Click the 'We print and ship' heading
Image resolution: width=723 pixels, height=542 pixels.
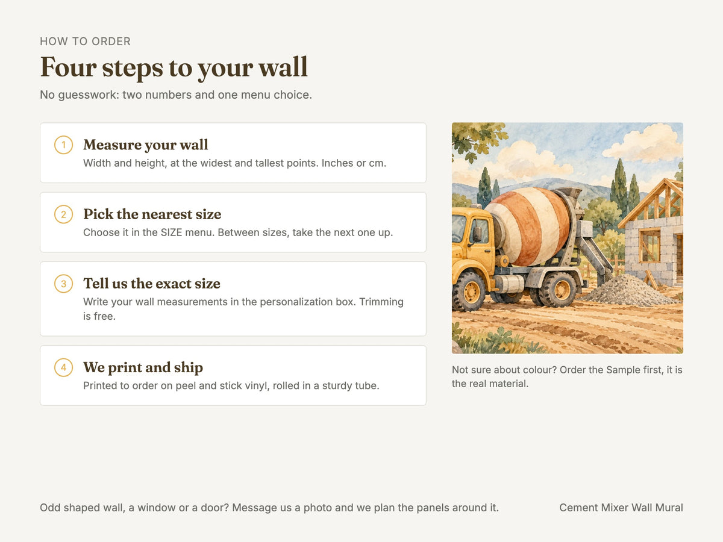tap(143, 367)
